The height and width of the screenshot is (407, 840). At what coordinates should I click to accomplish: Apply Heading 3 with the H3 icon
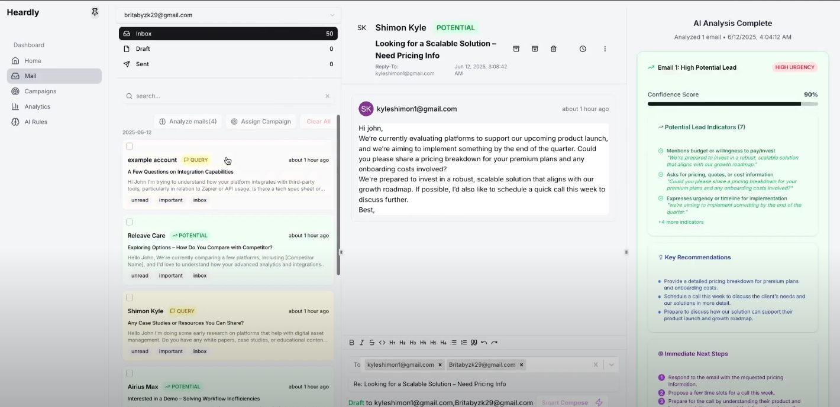point(413,343)
